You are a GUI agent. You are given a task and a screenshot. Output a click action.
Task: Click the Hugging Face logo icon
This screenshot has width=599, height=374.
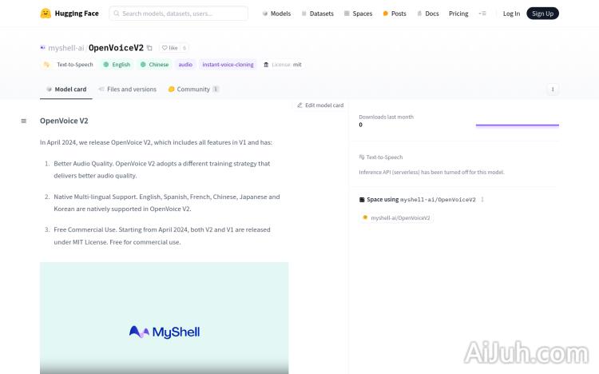pyautogui.click(x=46, y=14)
